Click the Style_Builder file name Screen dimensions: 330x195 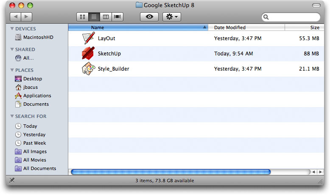[x=113, y=69]
